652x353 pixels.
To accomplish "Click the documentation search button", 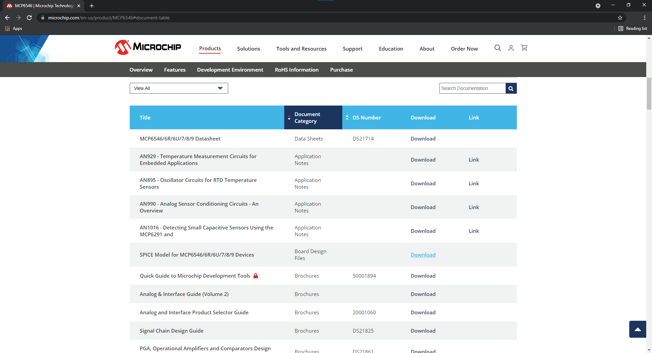I will point(511,88).
